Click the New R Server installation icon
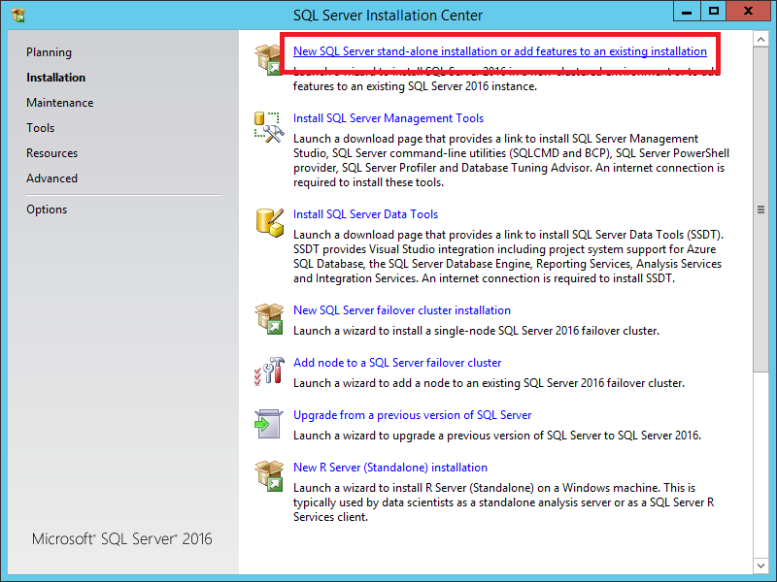The height and width of the screenshot is (582, 777). [x=268, y=475]
